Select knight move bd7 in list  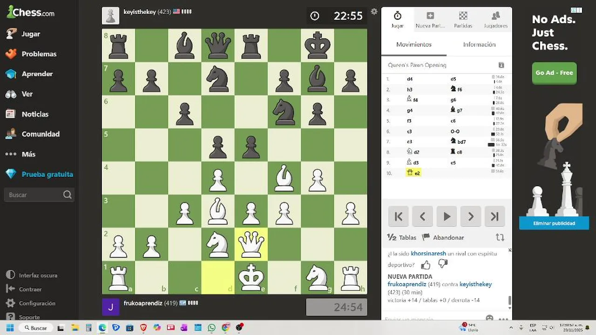click(x=458, y=141)
